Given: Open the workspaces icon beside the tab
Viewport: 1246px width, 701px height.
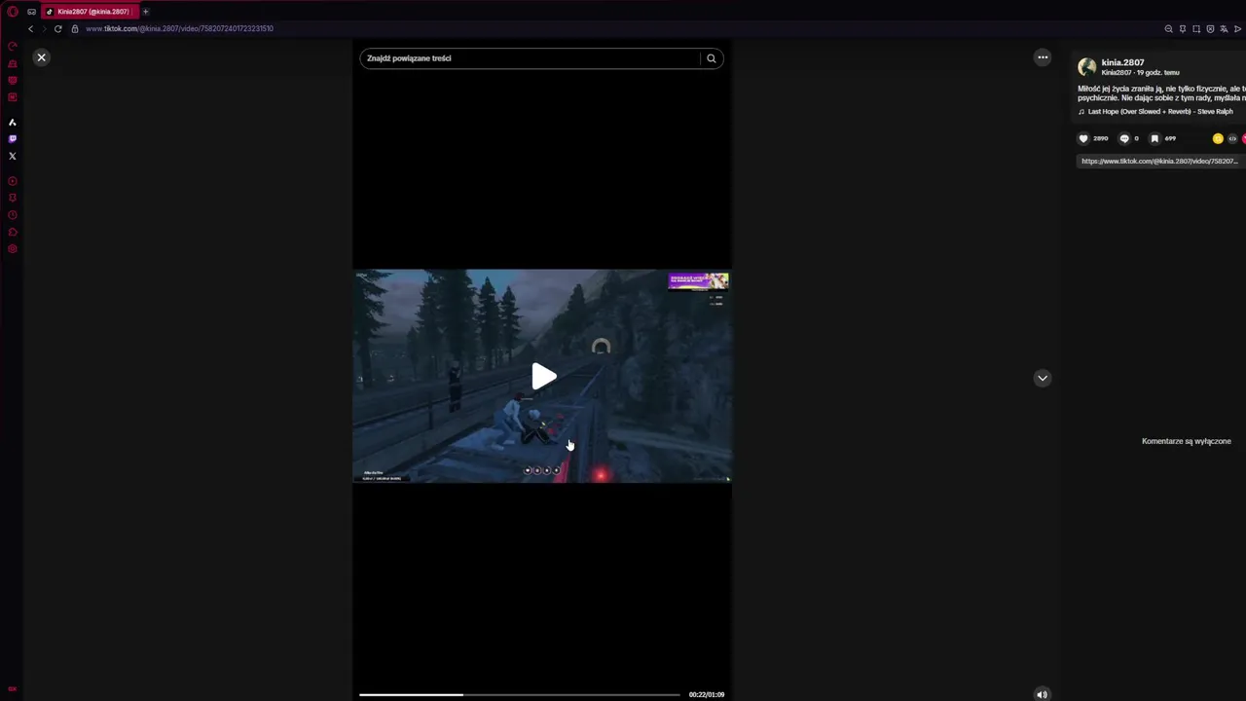Looking at the screenshot, I should [x=31, y=12].
